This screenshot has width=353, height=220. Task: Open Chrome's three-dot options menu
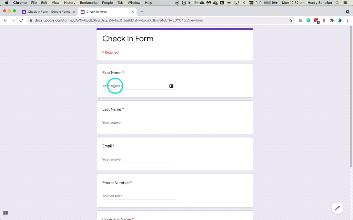click(347, 20)
